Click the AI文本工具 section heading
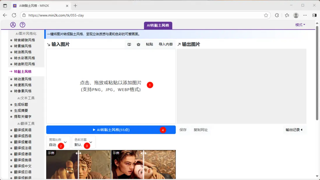Image resolution: width=320 pixels, height=180 pixels. point(26,98)
